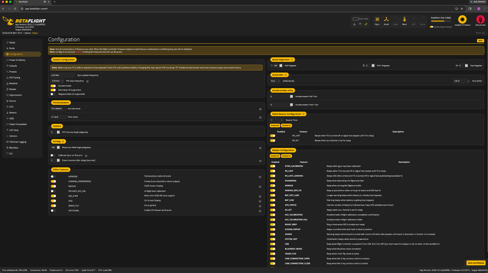Click the Baro sensor status icon
The height and width of the screenshot is (273, 488).
404,20
